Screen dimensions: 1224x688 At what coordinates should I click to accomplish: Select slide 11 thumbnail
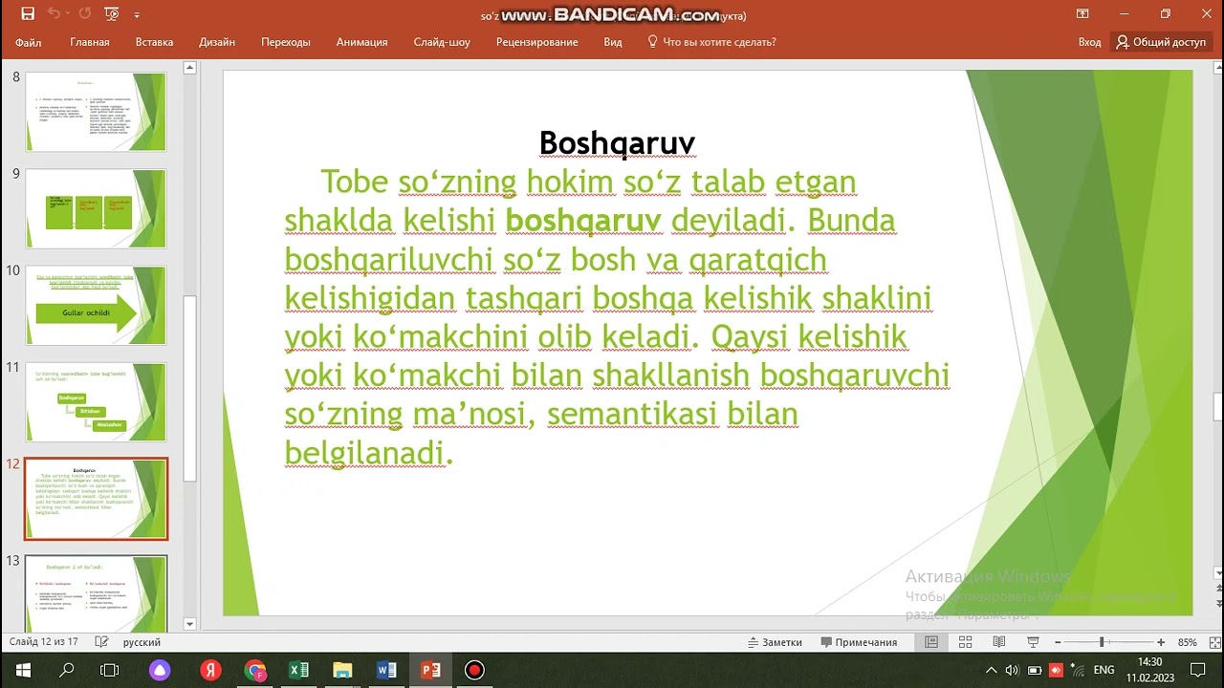[x=96, y=401]
